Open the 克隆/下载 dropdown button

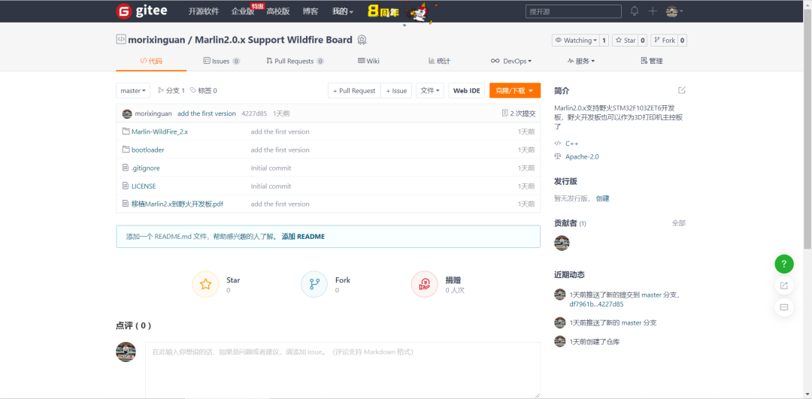(x=515, y=91)
